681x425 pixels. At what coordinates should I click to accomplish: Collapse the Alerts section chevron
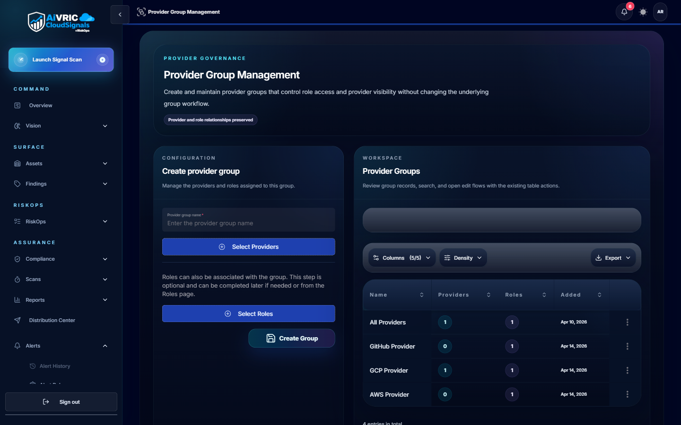[x=105, y=346]
